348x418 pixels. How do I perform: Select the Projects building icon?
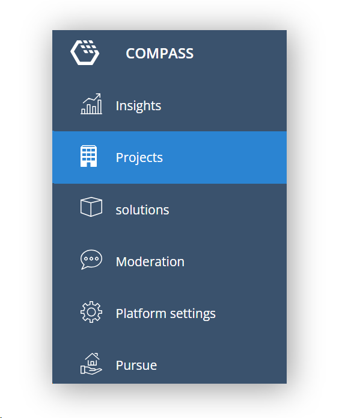(88, 156)
